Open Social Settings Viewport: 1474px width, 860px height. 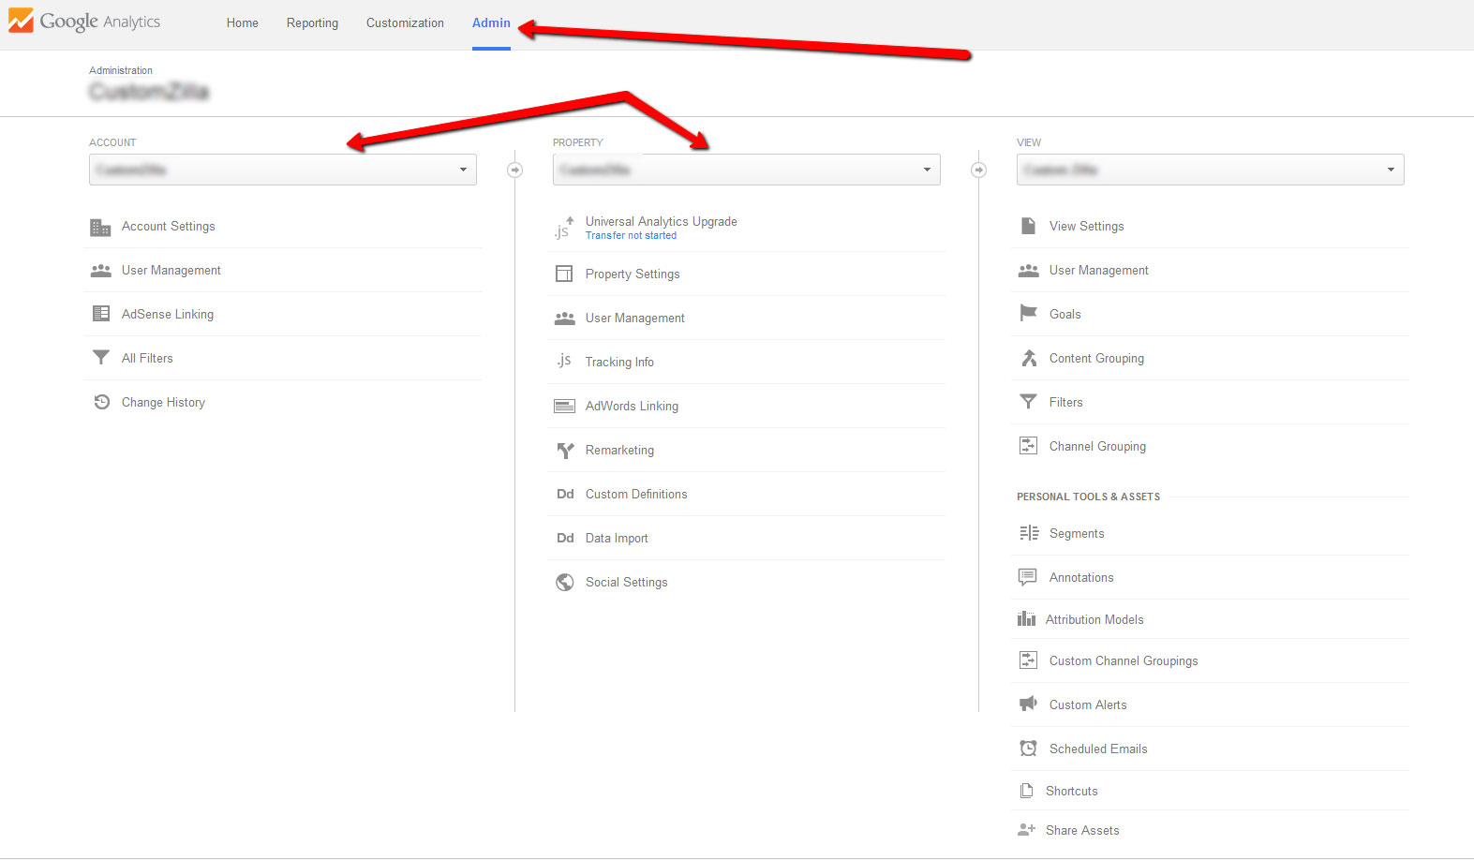click(627, 583)
